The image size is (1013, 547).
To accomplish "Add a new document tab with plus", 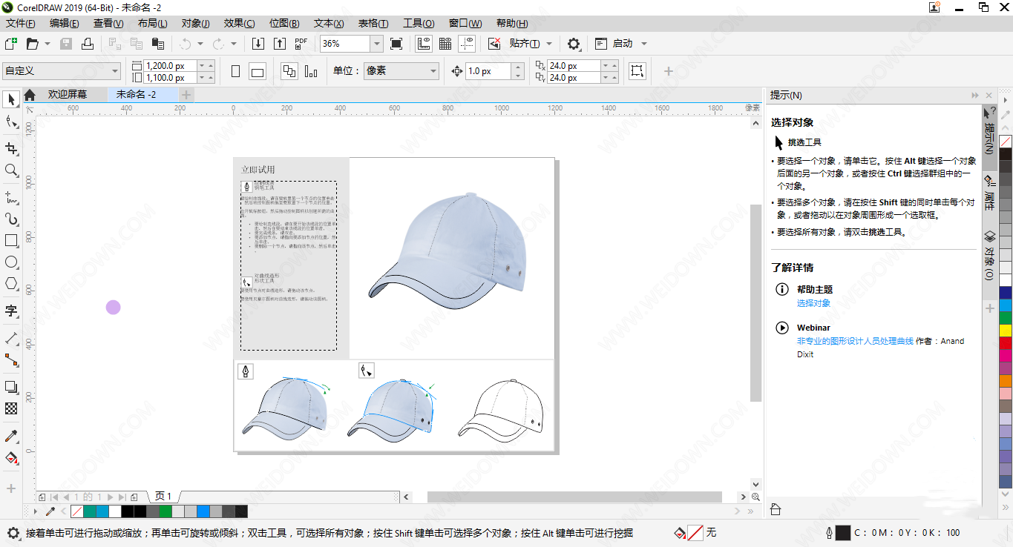I will tap(186, 94).
